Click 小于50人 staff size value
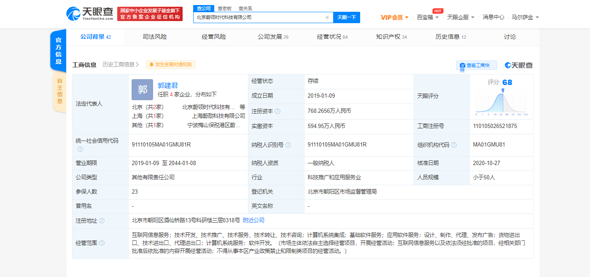Viewport: 590px width, 277px height. click(x=484, y=177)
